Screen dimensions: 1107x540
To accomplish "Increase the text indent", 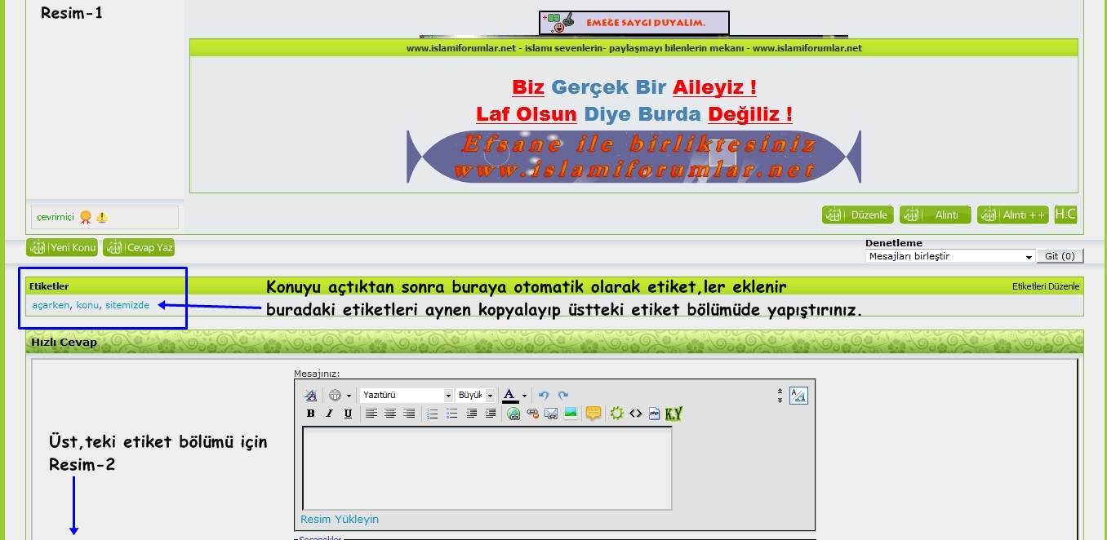I will pyautogui.click(x=490, y=414).
